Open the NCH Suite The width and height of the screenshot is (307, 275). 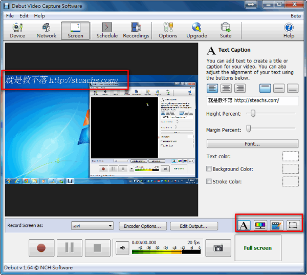click(226, 31)
